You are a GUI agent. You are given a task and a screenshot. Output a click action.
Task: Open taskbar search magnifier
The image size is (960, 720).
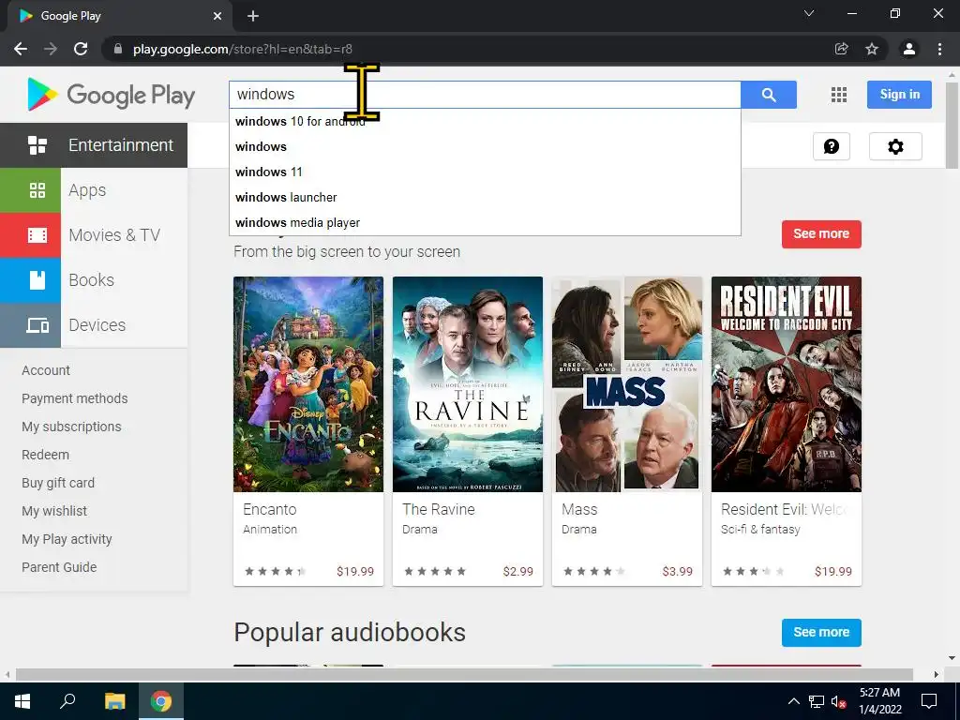pyautogui.click(x=67, y=701)
